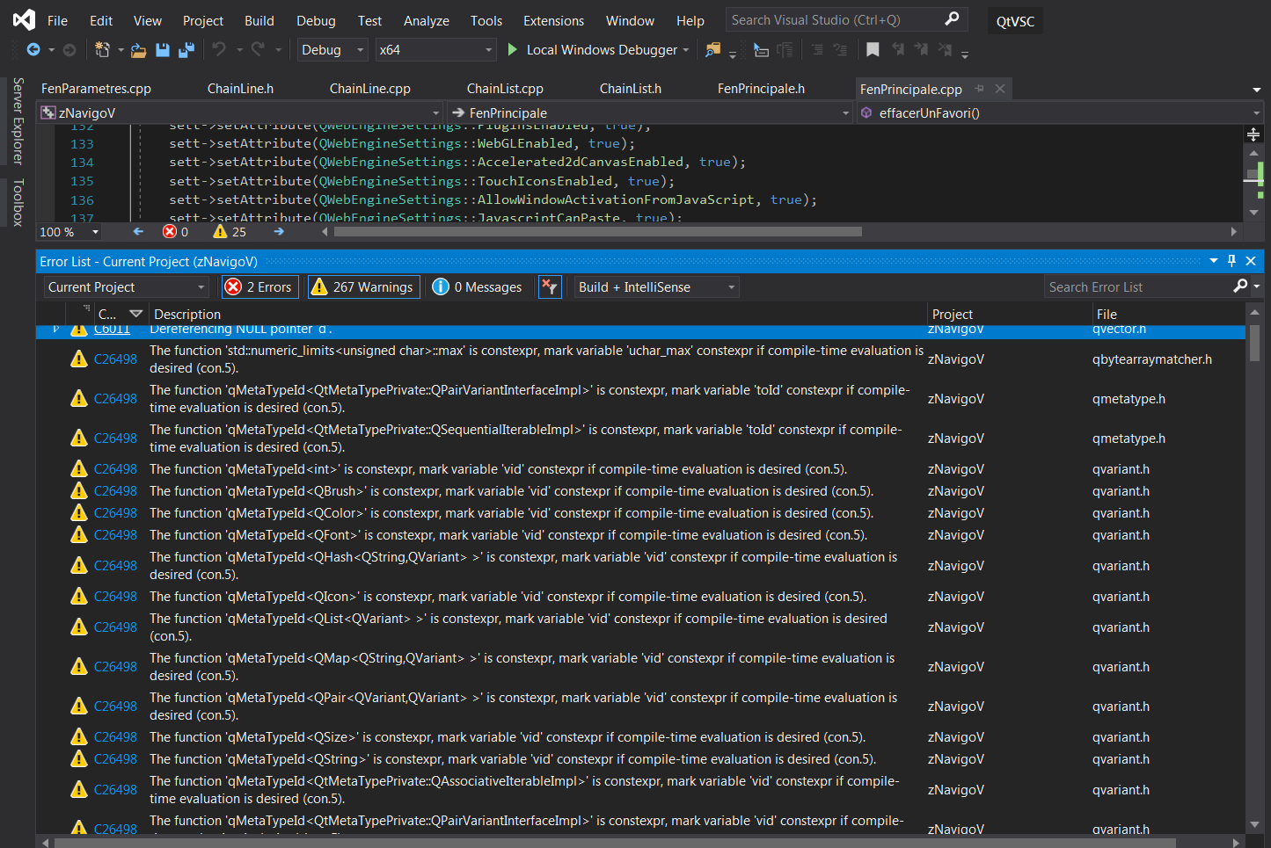
Task: Open the Extensions menu
Action: (x=553, y=20)
